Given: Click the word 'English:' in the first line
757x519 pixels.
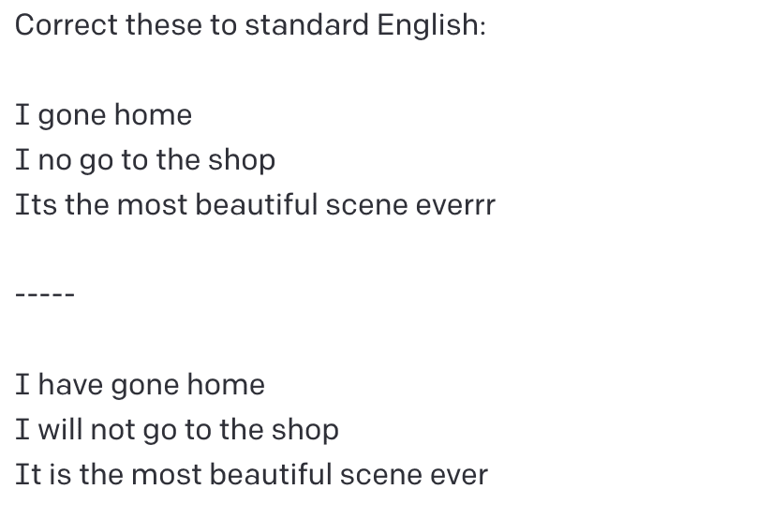Looking at the screenshot, I should click(x=431, y=25).
